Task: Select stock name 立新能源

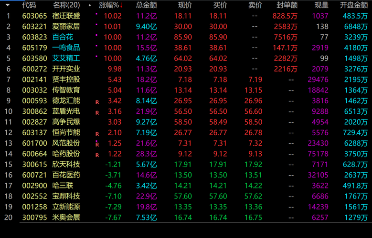Action: pos(66,207)
